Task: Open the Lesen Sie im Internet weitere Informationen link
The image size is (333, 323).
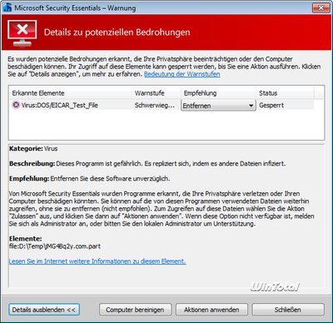Action: click(x=97, y=261)
